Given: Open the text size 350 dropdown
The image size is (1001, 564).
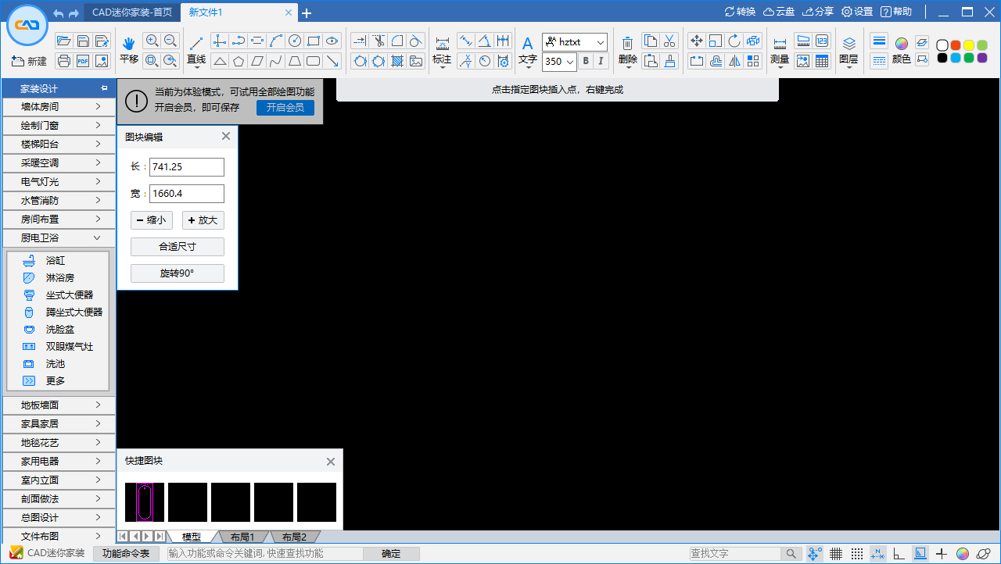Looking at the screenshot, I should (569, 62).
